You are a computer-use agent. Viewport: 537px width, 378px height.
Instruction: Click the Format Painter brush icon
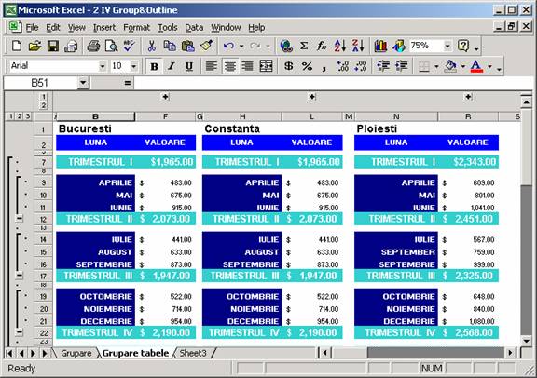[x=206, y=46]
